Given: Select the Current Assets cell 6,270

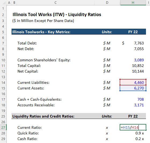Looking at the screenshot, I should point(133,88).
